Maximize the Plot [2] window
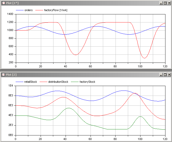The width and height of the screenshot is (172, 142). 165,75
